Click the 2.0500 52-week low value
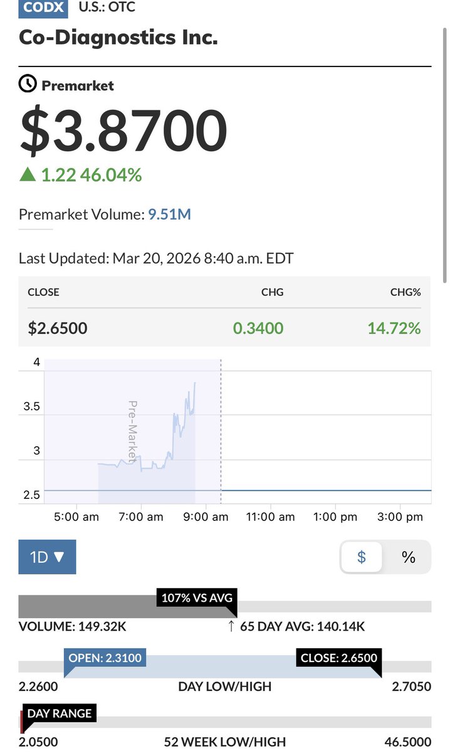 click(38, 742)
